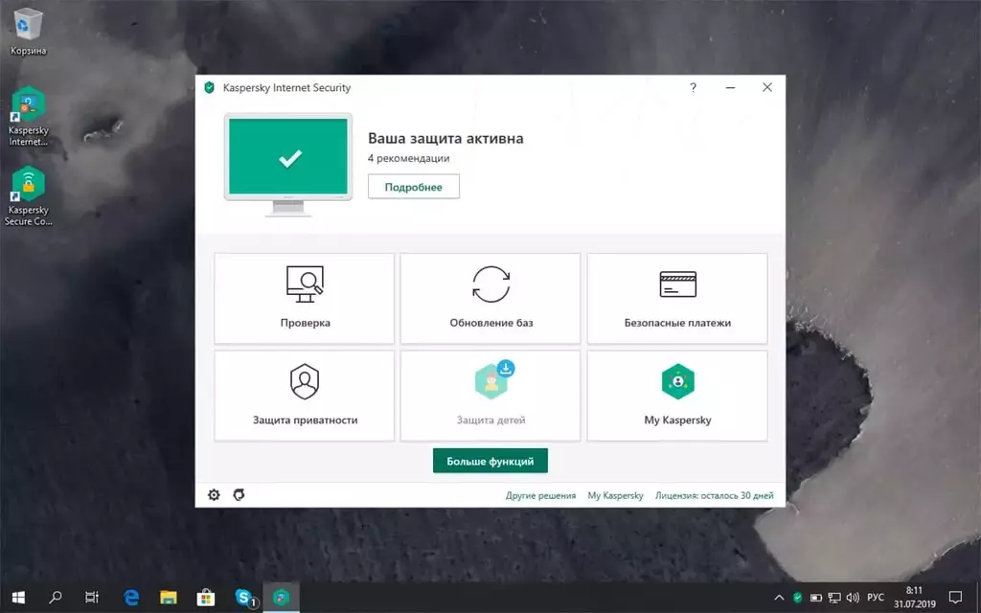This screenshot has height=613, width=981.
Task: Open the Проверка scan tile
Action: (x=304, y=299)
